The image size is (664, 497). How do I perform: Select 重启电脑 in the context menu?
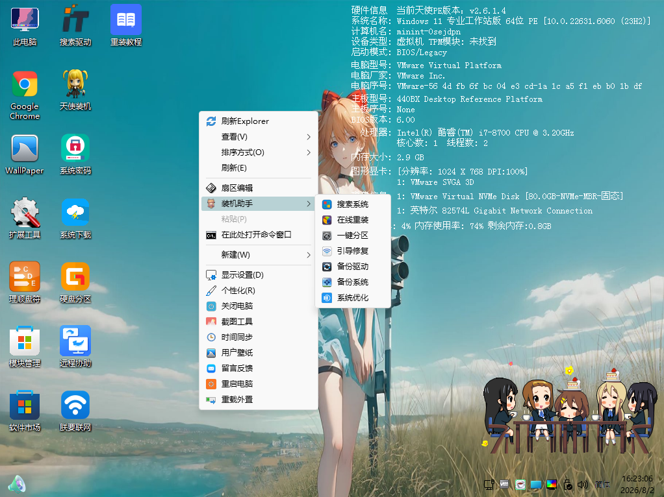(259, 383)
